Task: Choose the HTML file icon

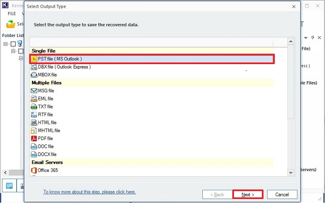Action: [35, 123]
